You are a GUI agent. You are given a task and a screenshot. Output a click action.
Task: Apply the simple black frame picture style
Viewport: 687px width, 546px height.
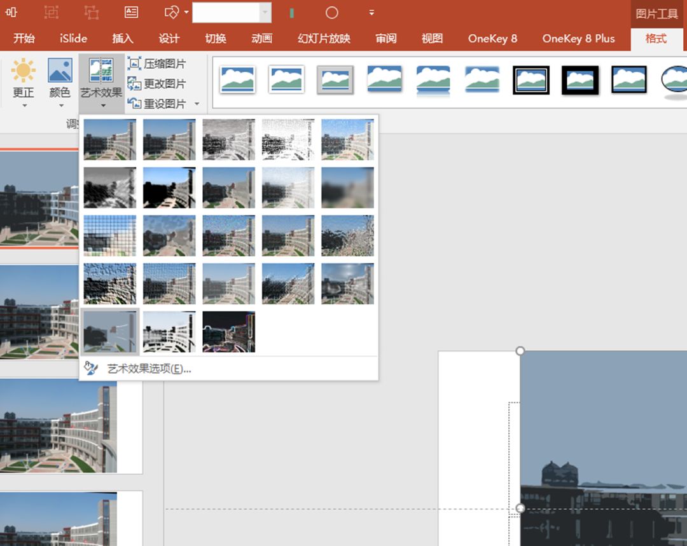point(629,79)
